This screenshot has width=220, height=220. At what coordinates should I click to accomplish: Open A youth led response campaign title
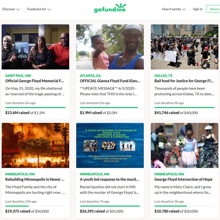pyautogui.click(x=109, y=179)
